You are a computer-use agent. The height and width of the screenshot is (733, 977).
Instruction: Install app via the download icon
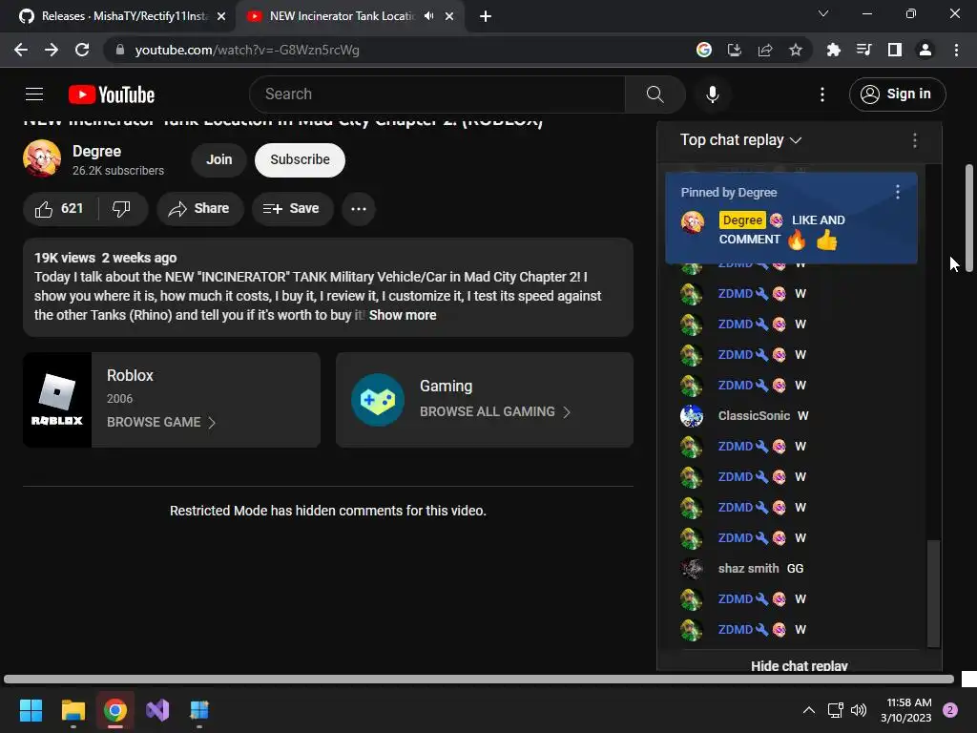734,50
